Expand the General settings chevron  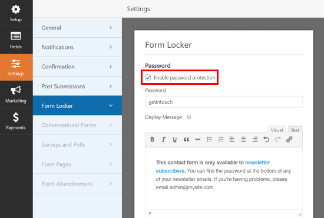coord(111,28)
